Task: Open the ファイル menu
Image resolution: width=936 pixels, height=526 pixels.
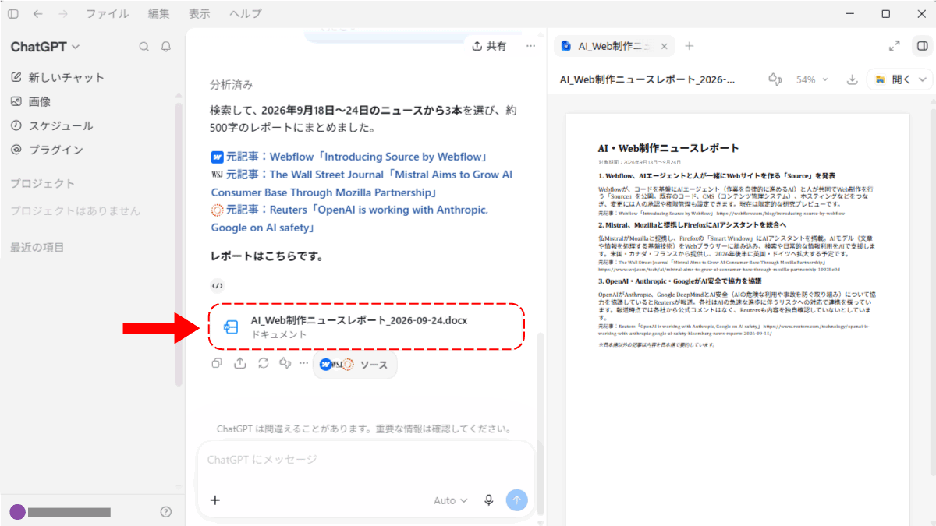Action: coord(108,14)
